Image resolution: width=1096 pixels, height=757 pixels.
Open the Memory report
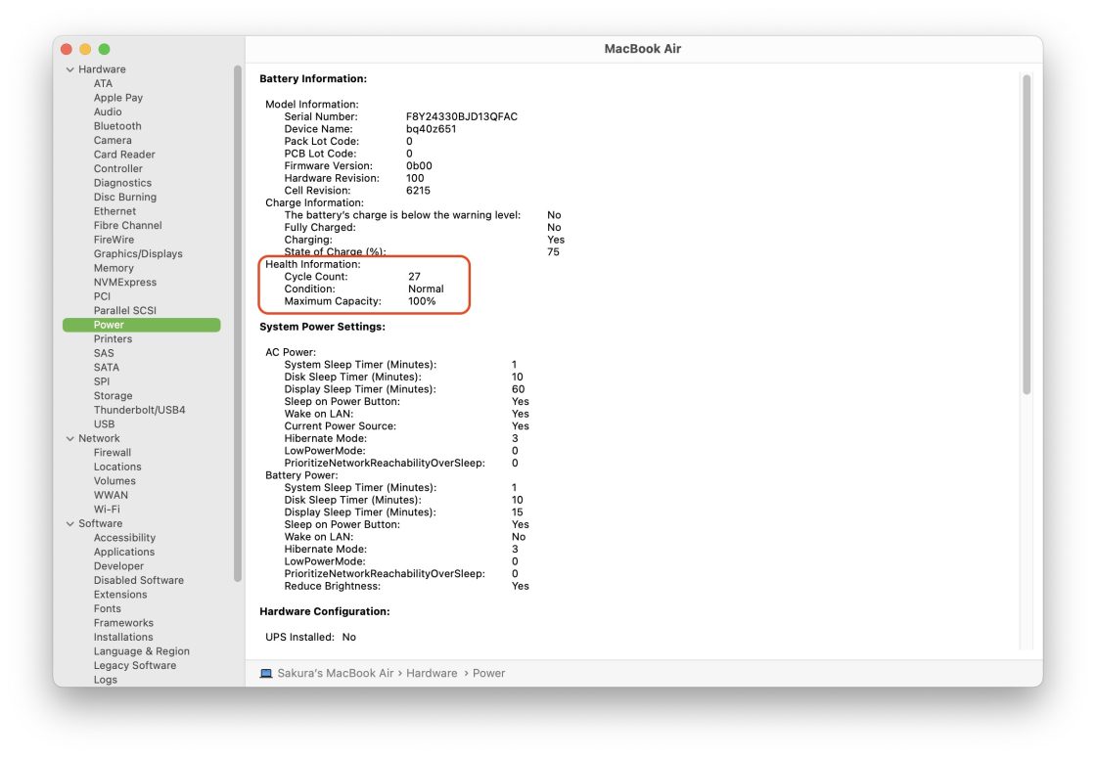point(114,267)
